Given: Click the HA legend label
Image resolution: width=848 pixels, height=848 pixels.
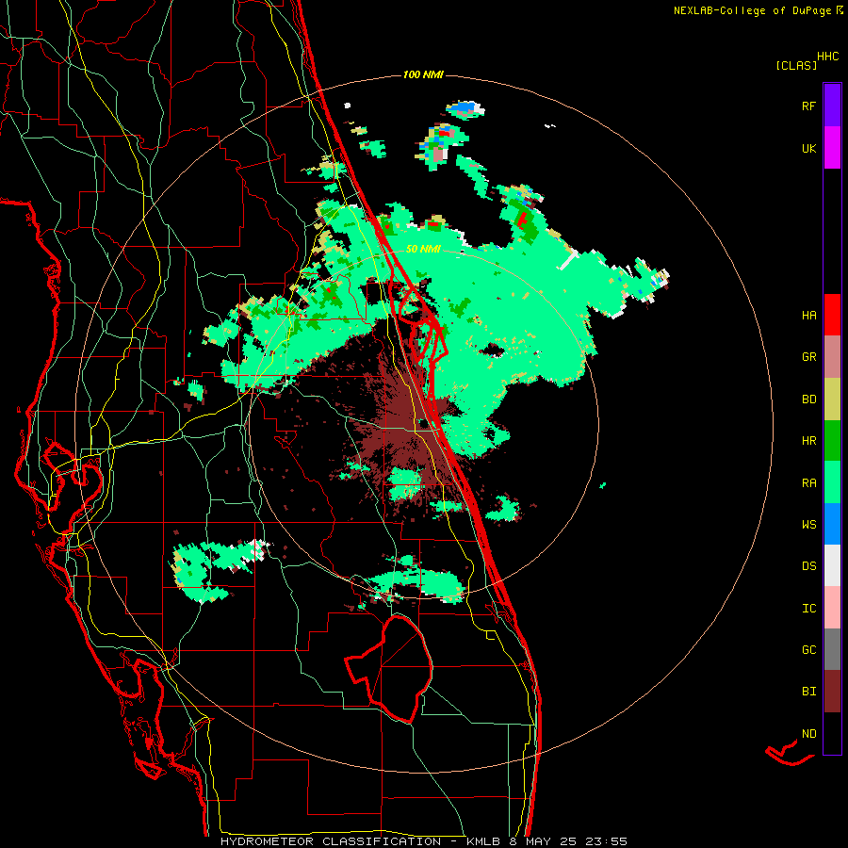Looking at the screenshot, I should (x=808, y=315).
